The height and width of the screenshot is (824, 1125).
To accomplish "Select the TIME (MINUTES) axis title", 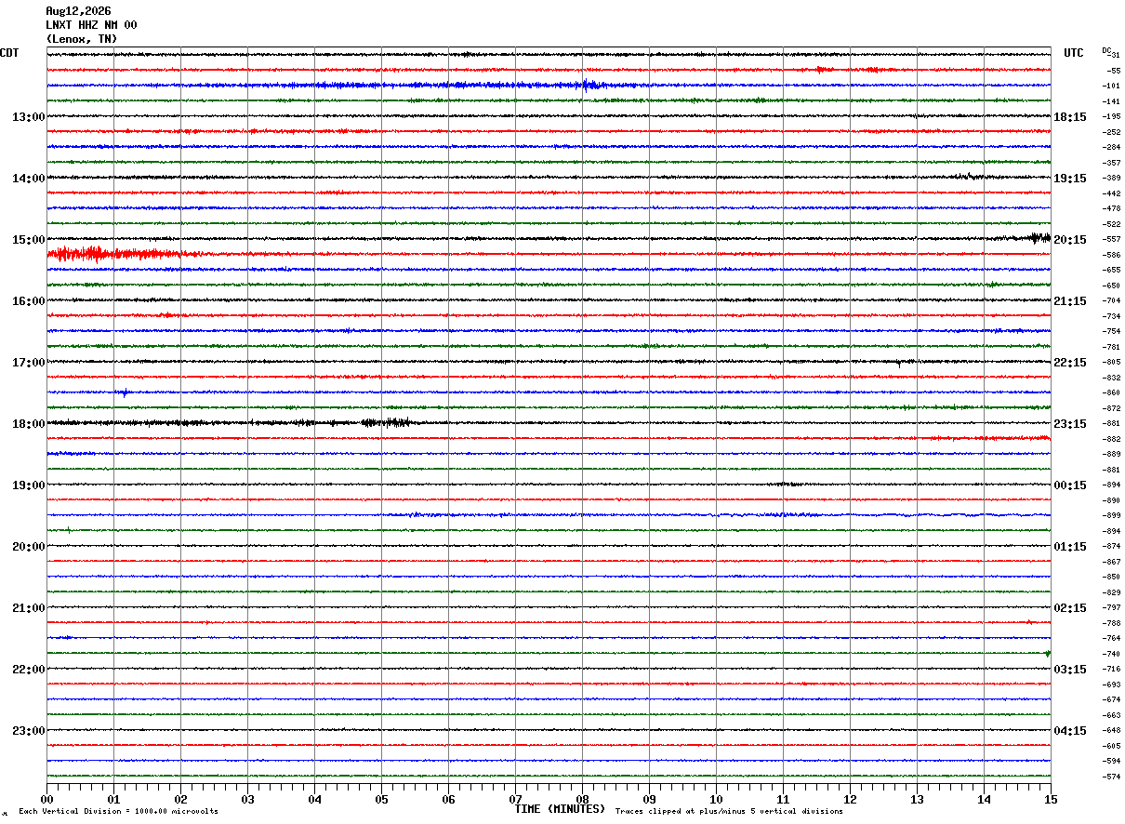I will pos(560,809).
